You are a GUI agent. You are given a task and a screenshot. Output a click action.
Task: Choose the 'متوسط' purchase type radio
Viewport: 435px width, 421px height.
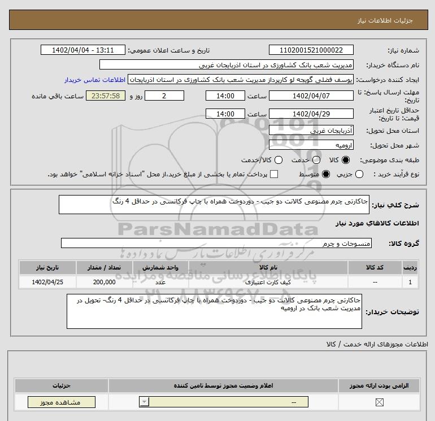click(x=326, y=174)
